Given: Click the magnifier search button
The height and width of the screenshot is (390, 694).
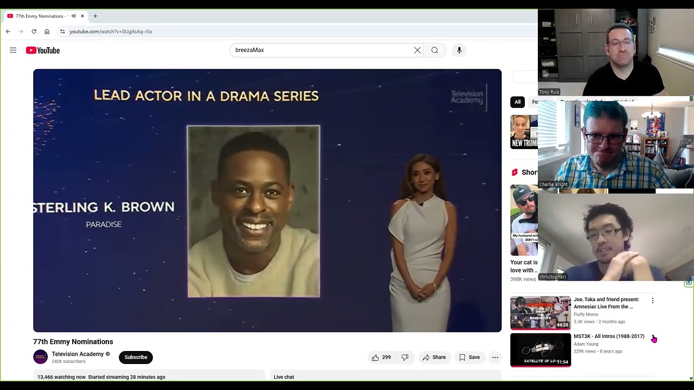Looking at the screenshot, I should click(x=435, y=50).
